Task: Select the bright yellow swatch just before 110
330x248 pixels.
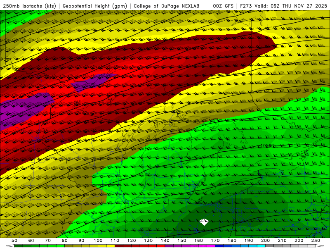Action: [x=111, y=246]
